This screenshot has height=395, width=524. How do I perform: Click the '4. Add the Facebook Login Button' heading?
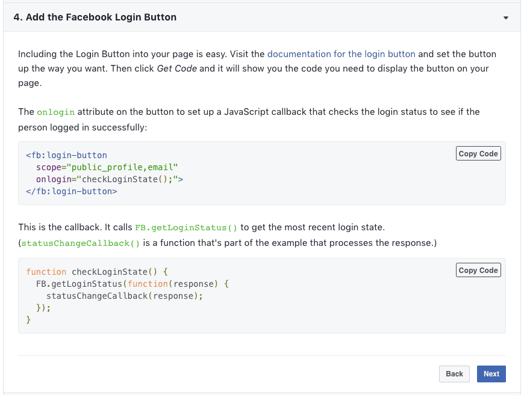pyautogui.click(x=95, y=17)
